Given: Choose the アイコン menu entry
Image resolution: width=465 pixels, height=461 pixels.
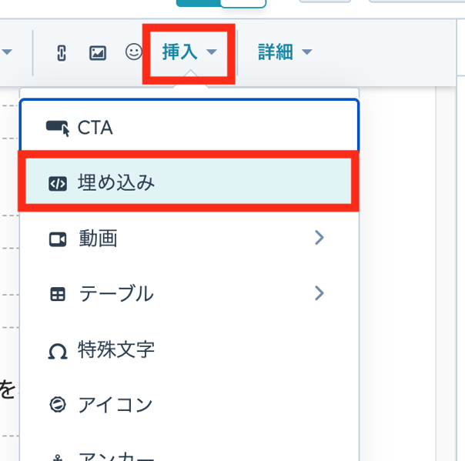Looking at the screenshot, I should point(115,405).
